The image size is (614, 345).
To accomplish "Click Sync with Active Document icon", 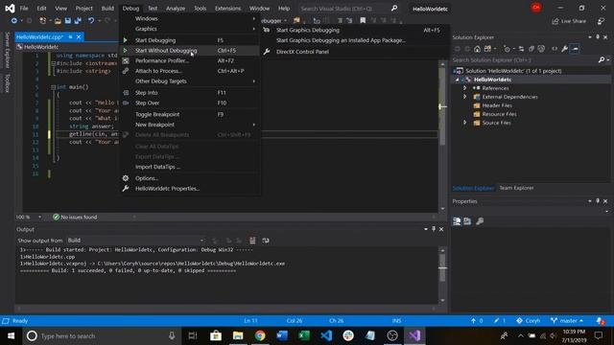I will 521,49.
